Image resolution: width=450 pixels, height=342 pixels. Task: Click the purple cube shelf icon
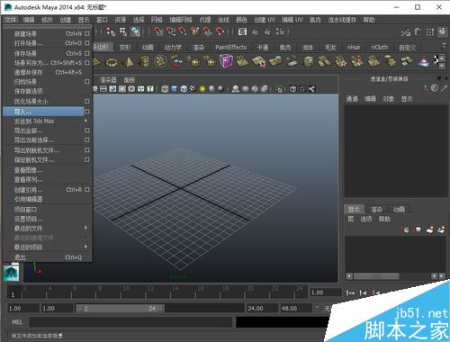click(226, 61)
